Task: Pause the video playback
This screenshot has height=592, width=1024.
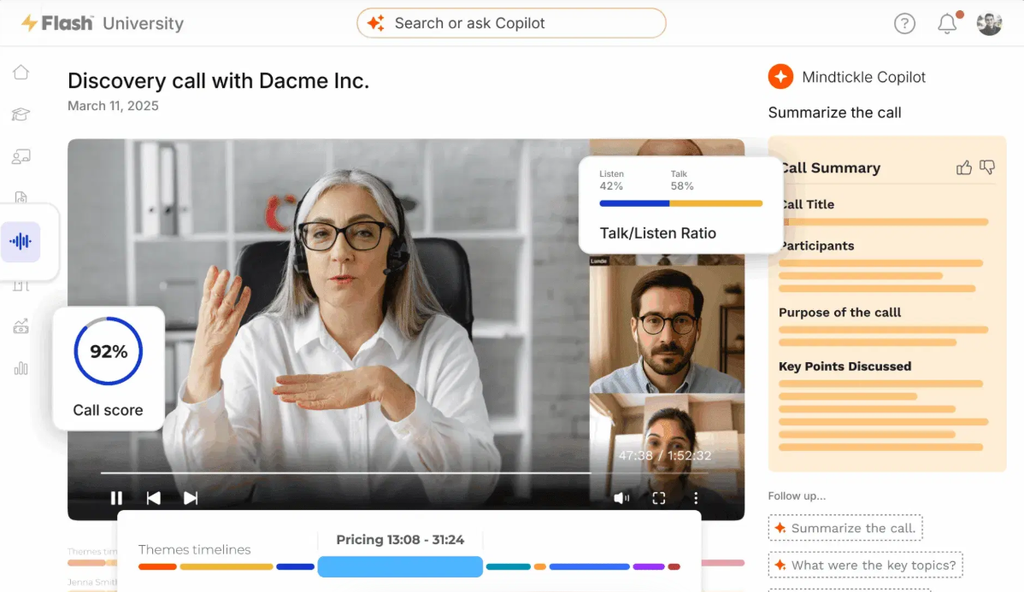Action: (116, 498)
